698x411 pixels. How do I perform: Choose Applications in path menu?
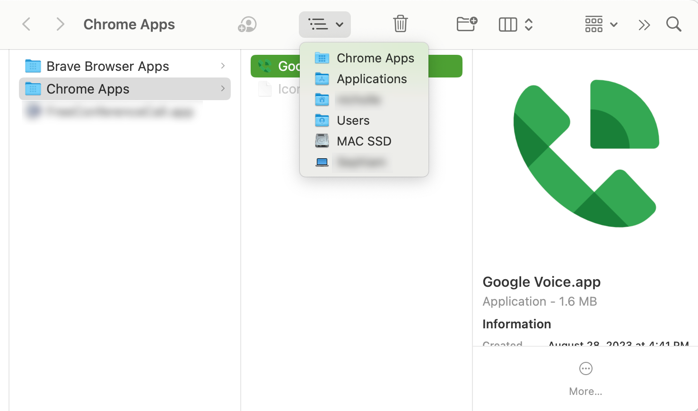click(x=364, y=79)
